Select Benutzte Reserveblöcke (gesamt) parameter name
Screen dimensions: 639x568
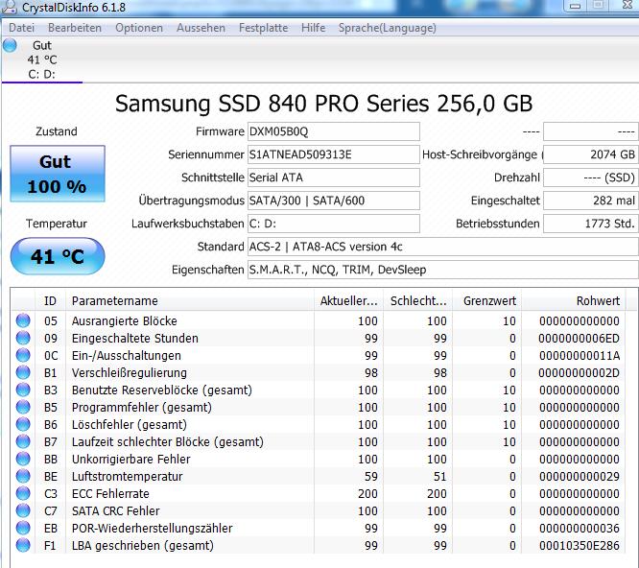[x=162, y=390]
